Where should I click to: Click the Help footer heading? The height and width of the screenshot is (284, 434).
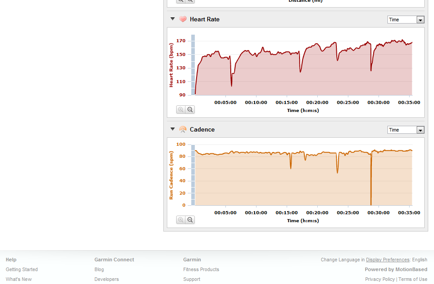11,260
